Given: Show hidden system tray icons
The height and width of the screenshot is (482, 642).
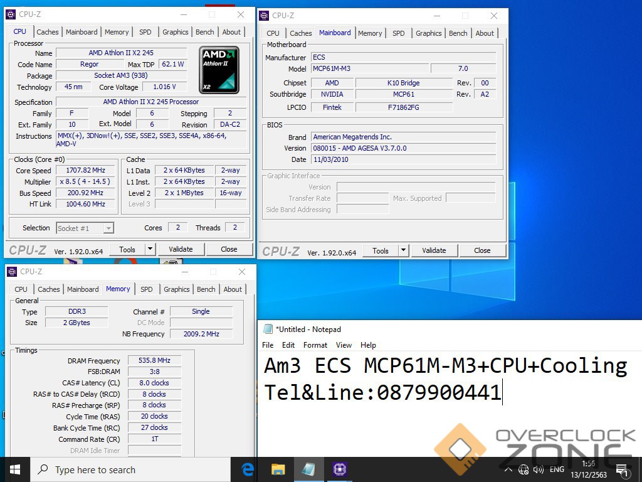Looking at the screenshot, I should (x=508, y=469).
